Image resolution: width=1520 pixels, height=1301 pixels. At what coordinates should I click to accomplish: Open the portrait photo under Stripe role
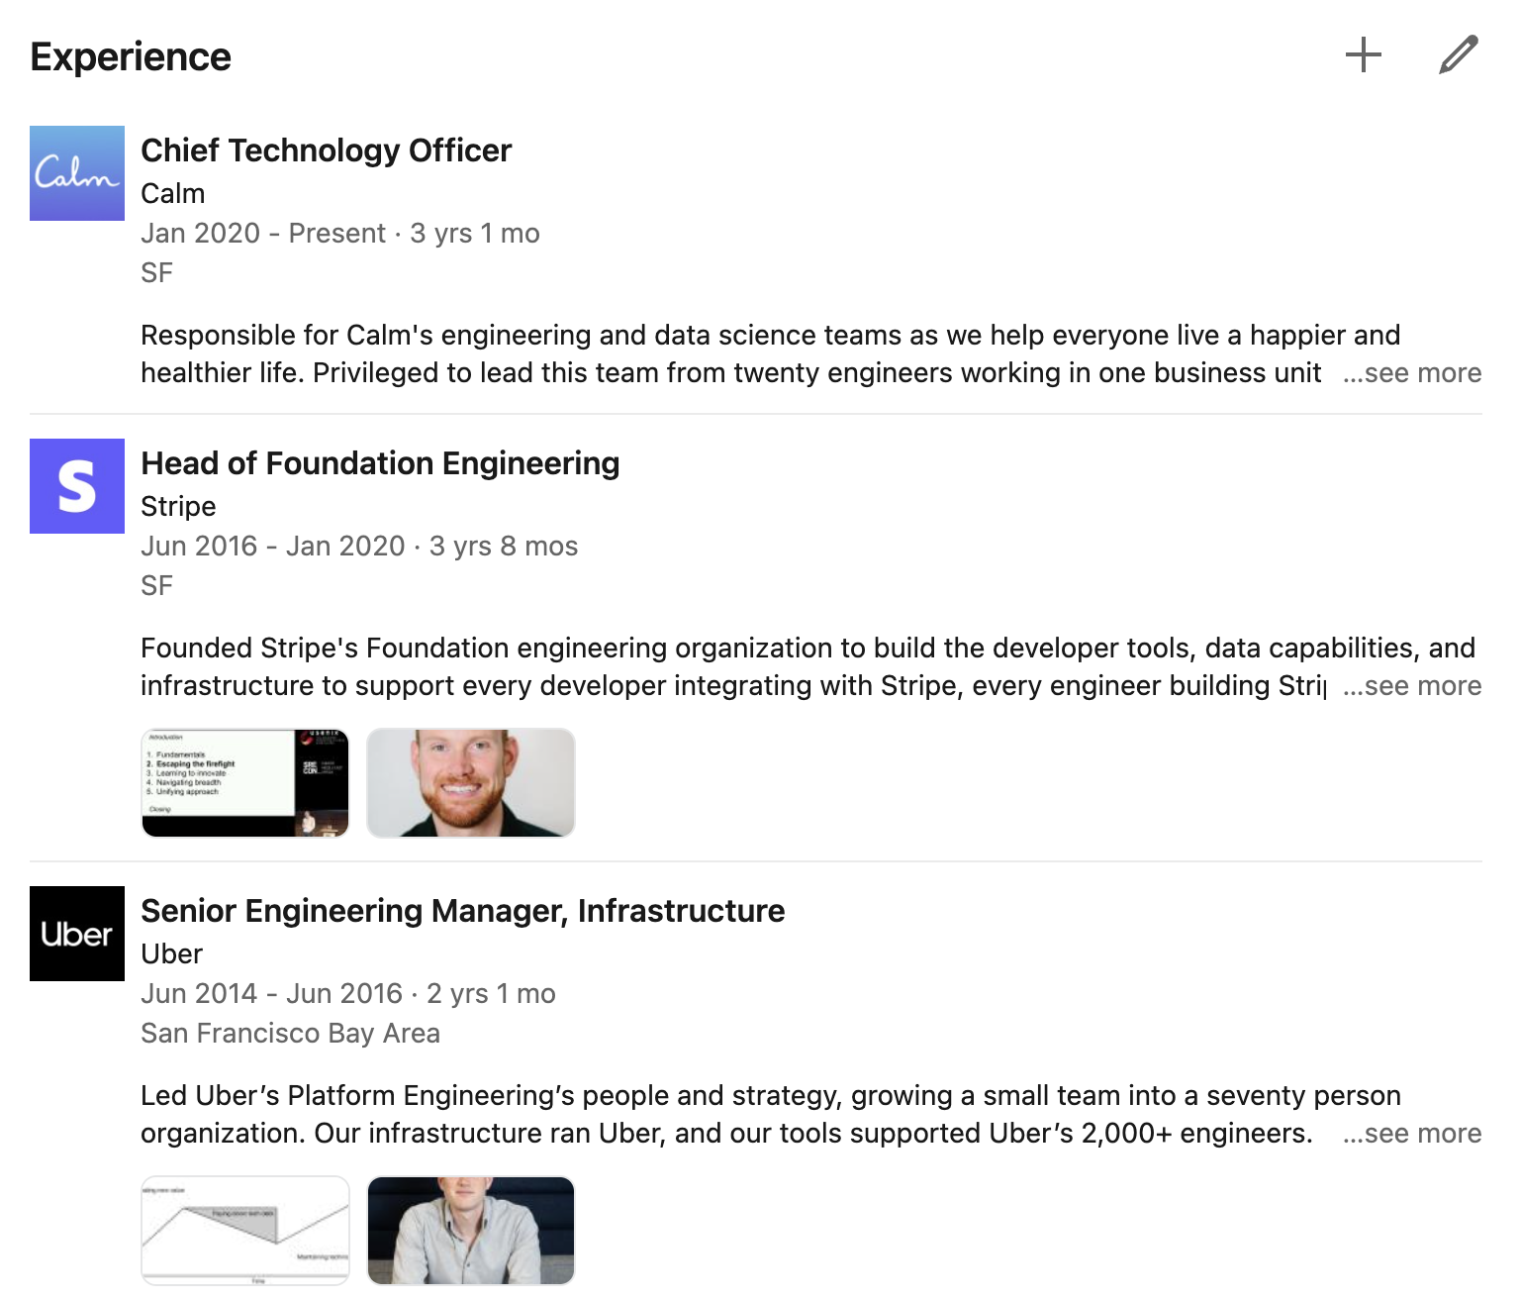pyautogui.click(x=470, y=782)
